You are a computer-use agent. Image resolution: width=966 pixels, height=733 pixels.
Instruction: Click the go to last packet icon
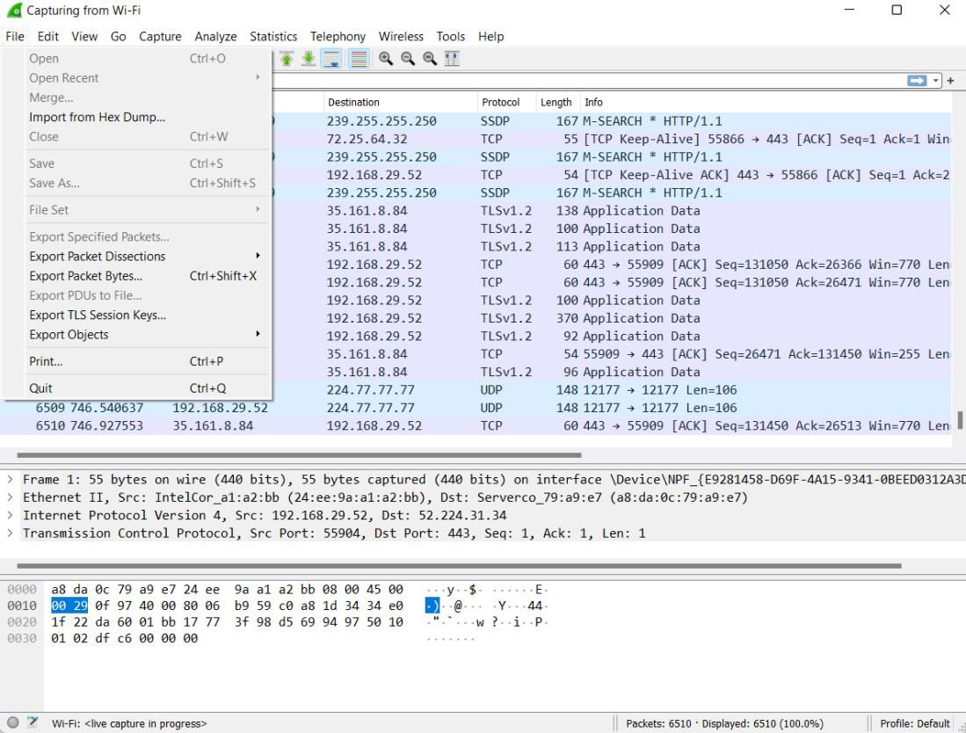(309, 59)
